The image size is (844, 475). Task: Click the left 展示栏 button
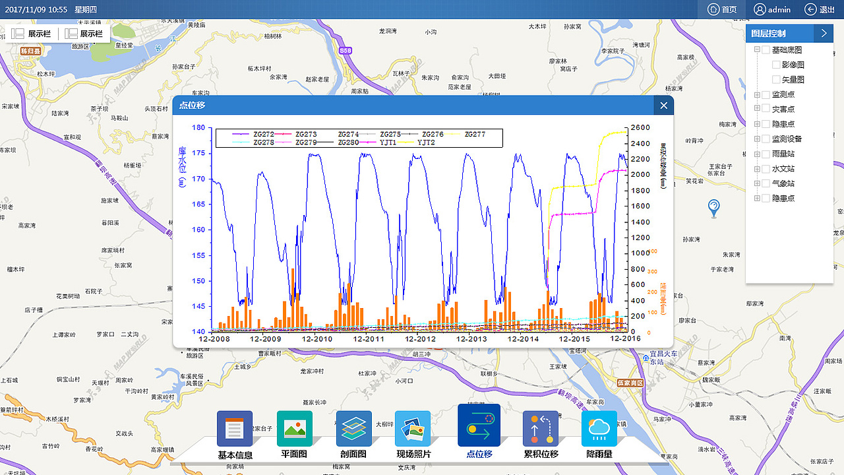pyautogui.click(x=31, y=33)
